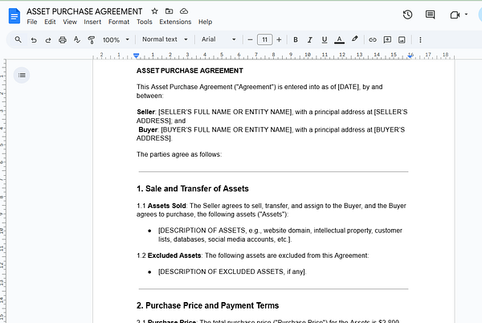The width and height of the screenshot is (482, 323).
Task: Open the Insert menu
Action: (92, 22)
